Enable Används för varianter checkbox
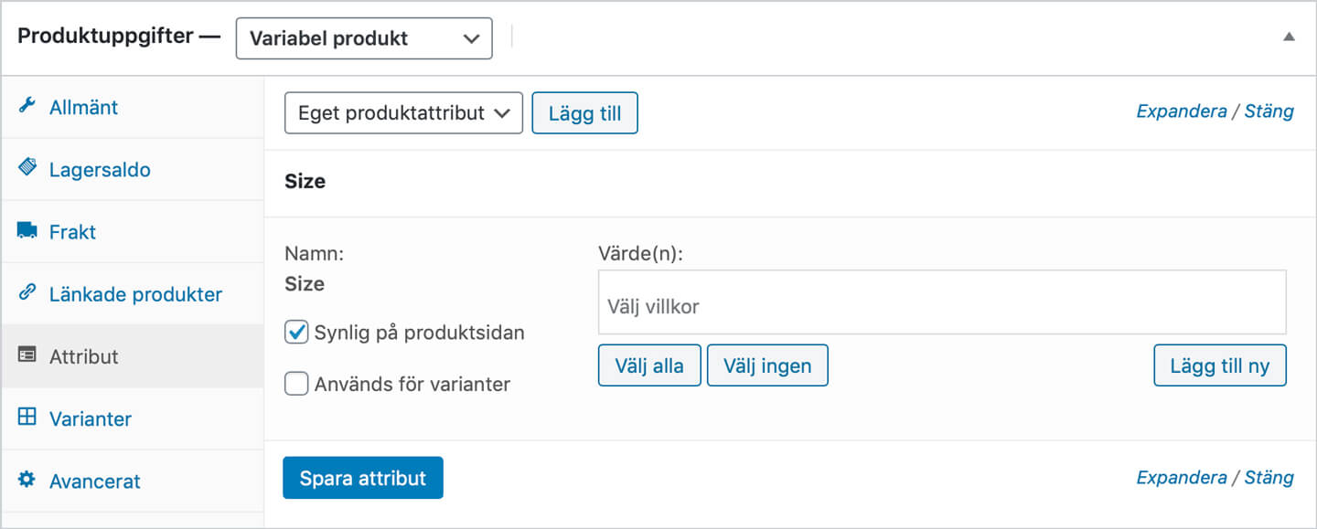Viewport: 1317px width, 529px height. click(296, 384)
